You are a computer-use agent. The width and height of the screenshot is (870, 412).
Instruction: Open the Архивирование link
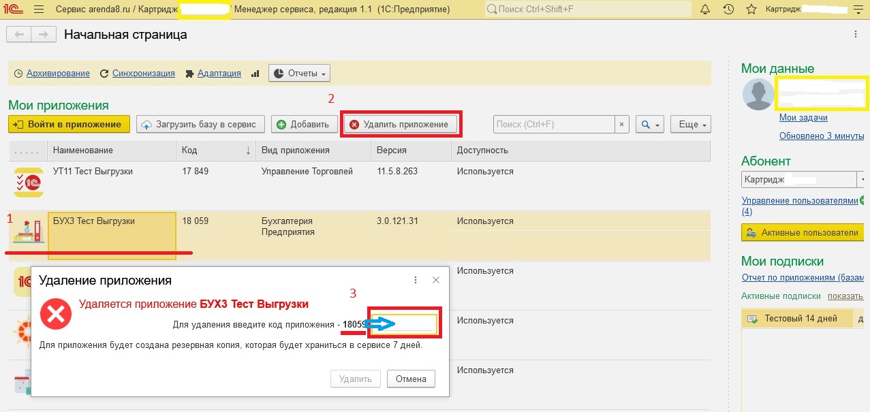tap(58, 74)
